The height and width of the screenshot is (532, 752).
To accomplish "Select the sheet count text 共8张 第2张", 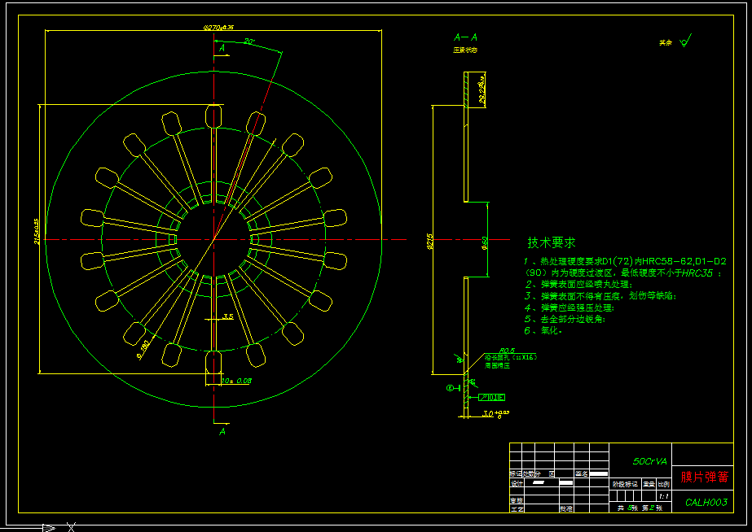I will [x=640, y=508].
